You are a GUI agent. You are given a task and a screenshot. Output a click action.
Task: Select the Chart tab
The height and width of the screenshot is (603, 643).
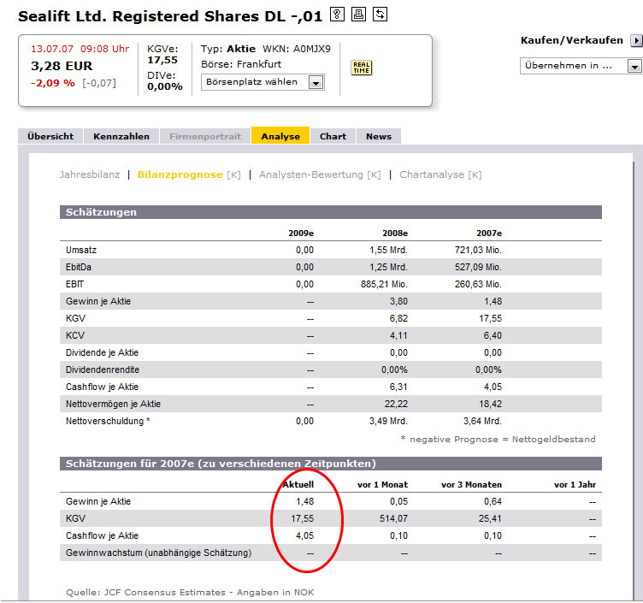333,136
